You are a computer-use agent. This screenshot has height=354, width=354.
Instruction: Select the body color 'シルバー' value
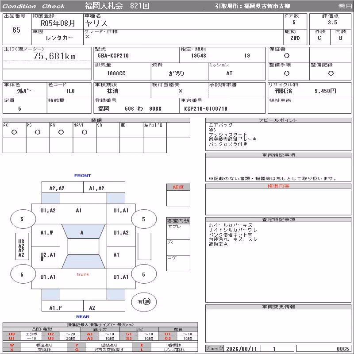(25, 91)
